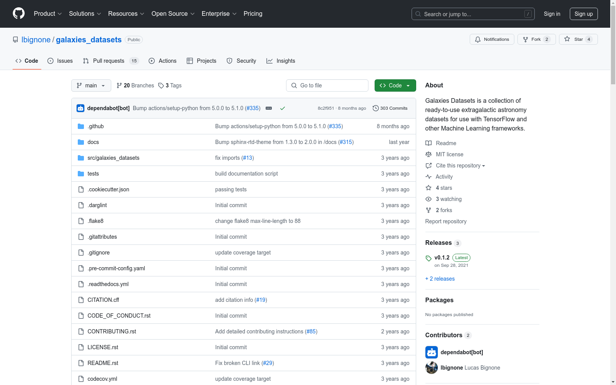Open pull request #315 link
Screen dimensions: 616x385
(346, 142)
